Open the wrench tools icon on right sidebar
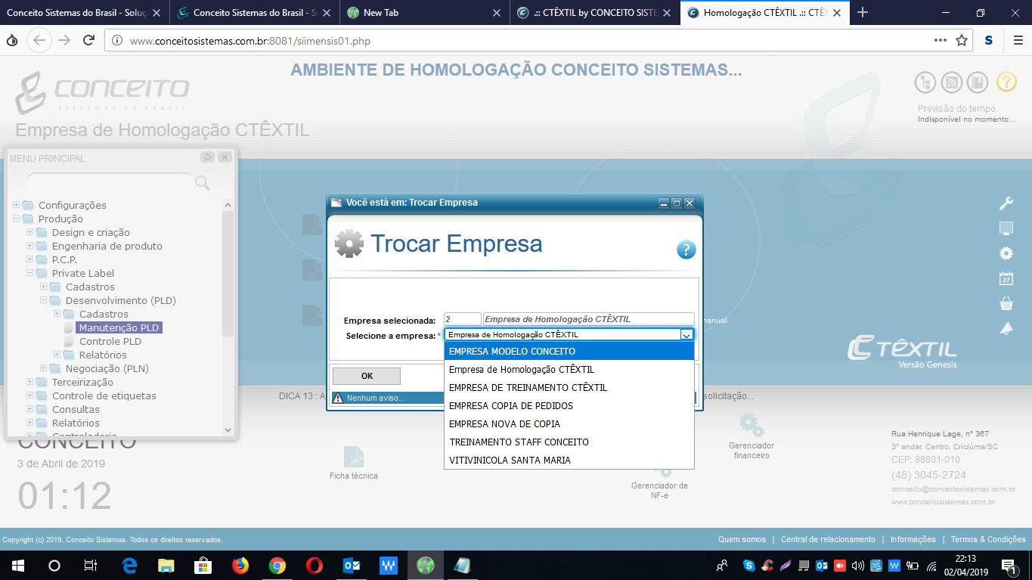This screenshot has height=580, width=1032. [1006, 203]
